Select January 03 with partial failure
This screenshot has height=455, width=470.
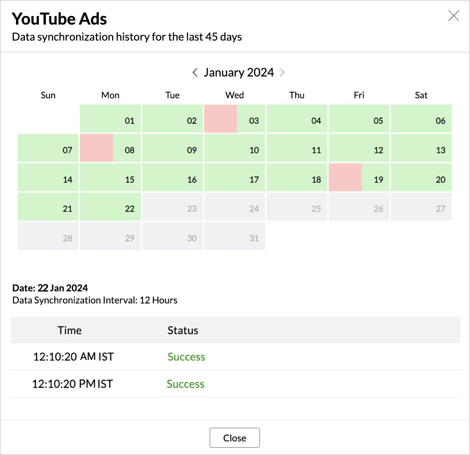(235, 119)
